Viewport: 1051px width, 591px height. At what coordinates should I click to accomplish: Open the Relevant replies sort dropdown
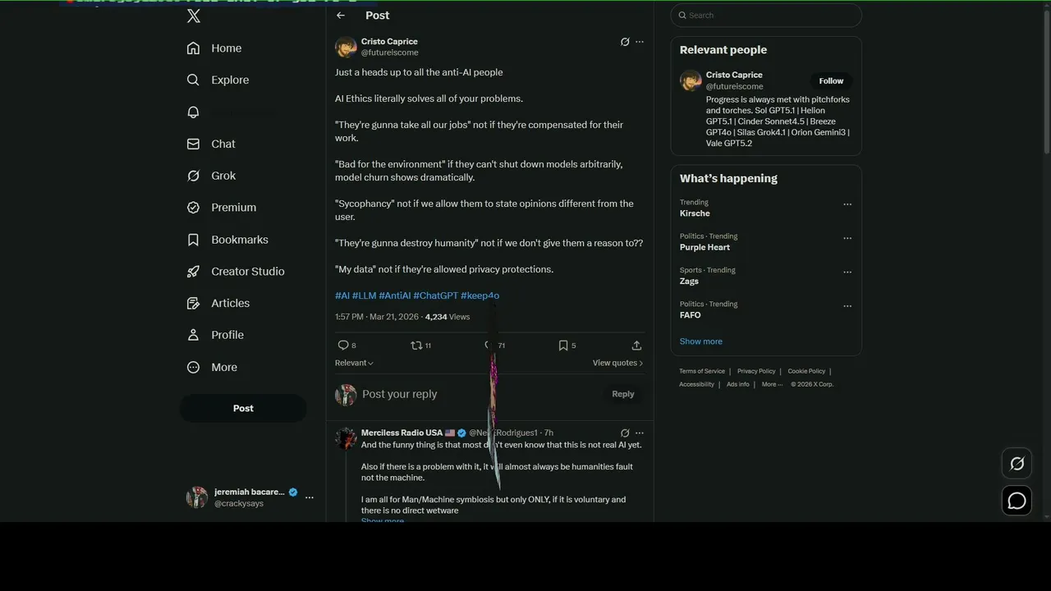tap(354, 363)
